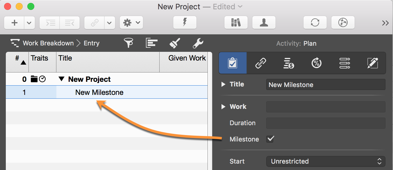This screenshot has width=393, height=170.
Task: Open the library books toolbar icon
Action: click(236, 22)
